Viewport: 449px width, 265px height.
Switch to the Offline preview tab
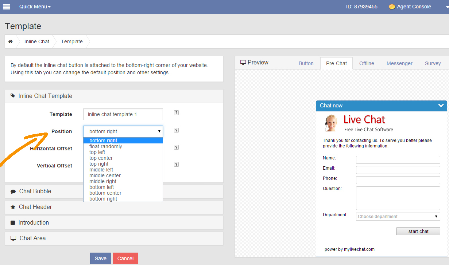pos(367,63)
